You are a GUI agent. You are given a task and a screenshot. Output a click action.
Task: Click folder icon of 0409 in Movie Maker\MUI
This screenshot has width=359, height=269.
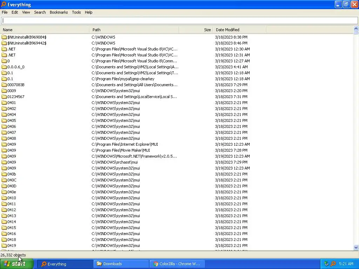4,150
